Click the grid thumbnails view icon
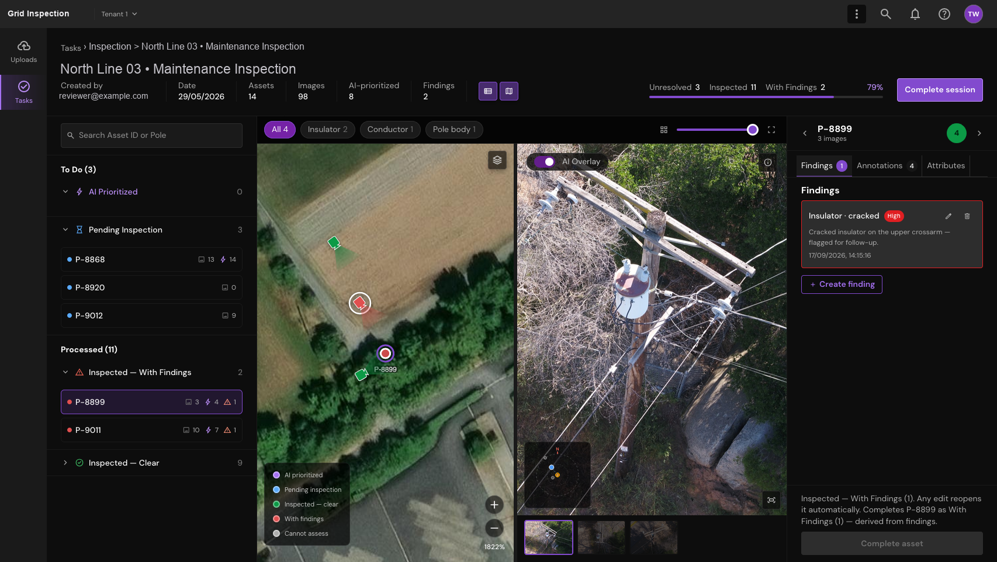 pyautogui.click(x=664, y=130)
